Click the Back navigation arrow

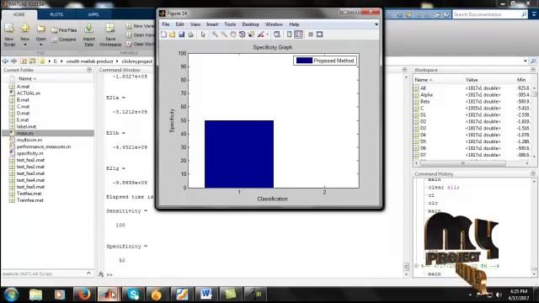5,61
